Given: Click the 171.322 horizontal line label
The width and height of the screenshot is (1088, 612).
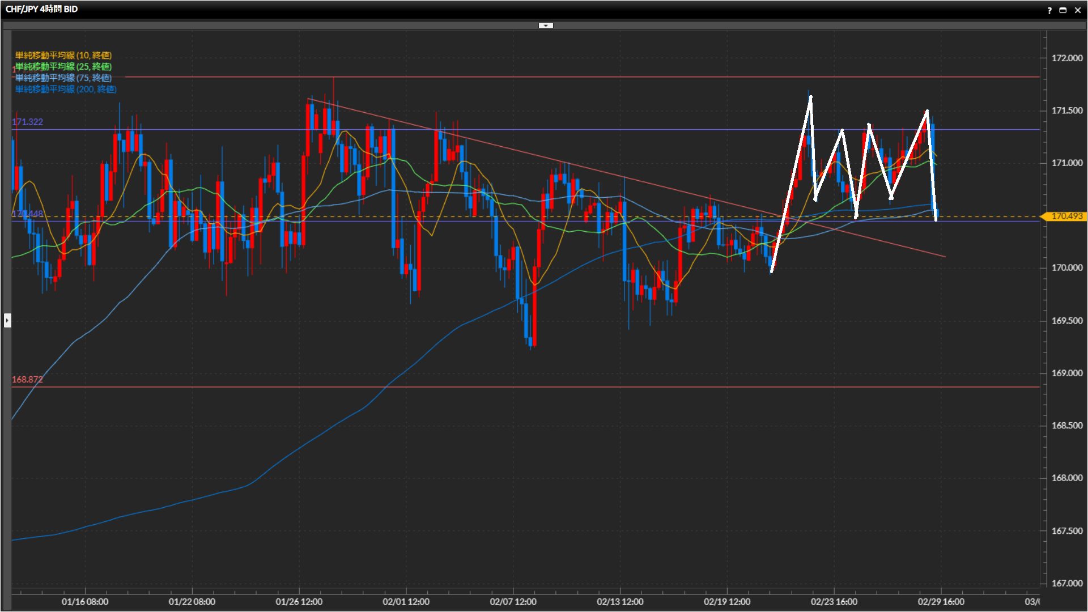Looking at the screenshot, I should click(x=27, y=122).
